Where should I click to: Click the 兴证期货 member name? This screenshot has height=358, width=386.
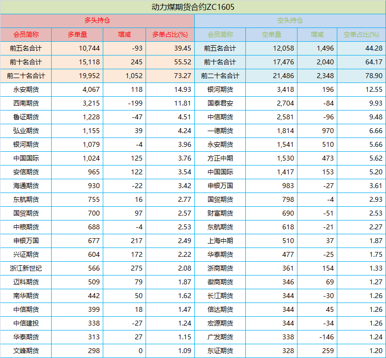26,255
